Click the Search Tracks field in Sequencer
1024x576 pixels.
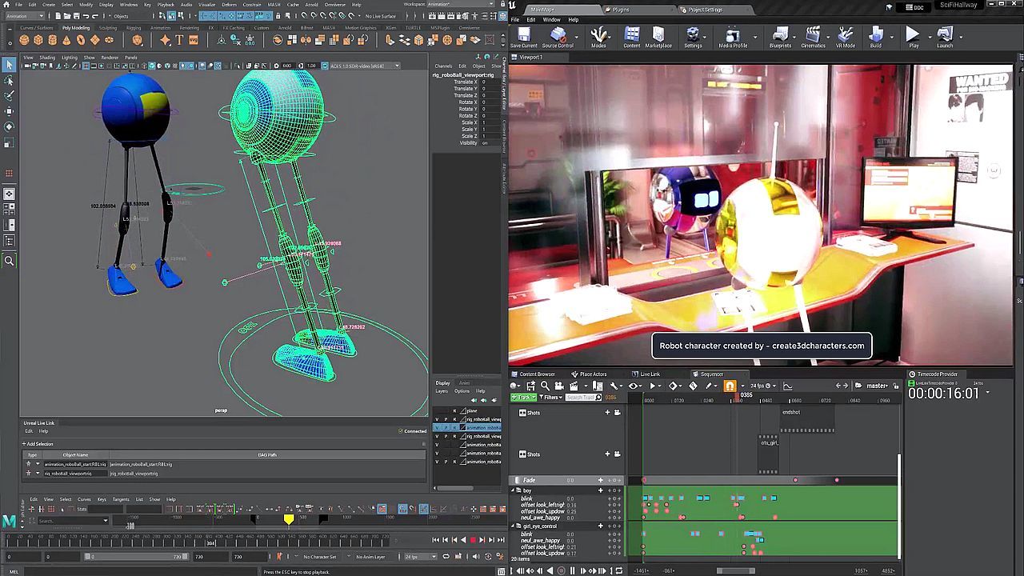pos(582,398)
